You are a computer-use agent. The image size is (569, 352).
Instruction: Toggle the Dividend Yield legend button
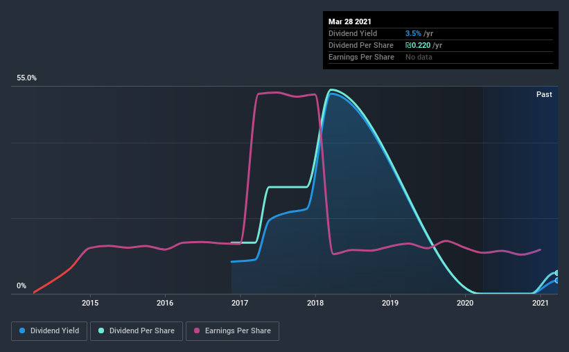point(49,331)
